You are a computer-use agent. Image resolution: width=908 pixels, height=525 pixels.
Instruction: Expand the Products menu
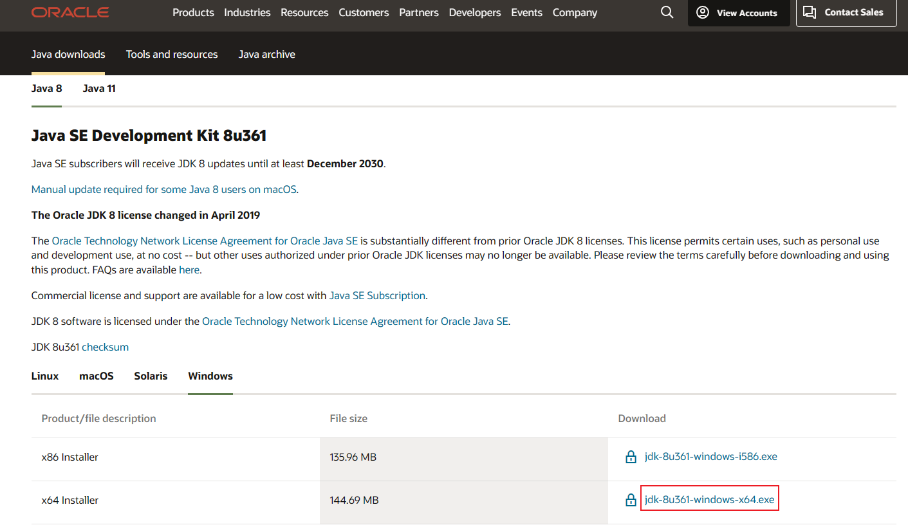[193, 12]
